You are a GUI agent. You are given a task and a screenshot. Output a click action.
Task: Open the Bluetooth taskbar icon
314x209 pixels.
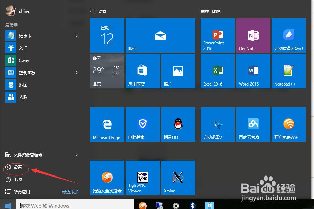[192, 205]
